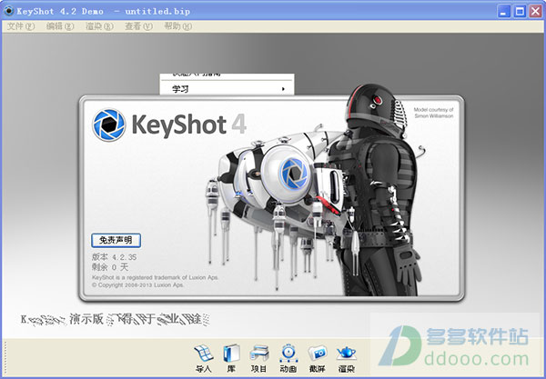Click the KeyShot app icon in title bar
Viewport: 546px width, 379px height.
click(x=9, y=11)
